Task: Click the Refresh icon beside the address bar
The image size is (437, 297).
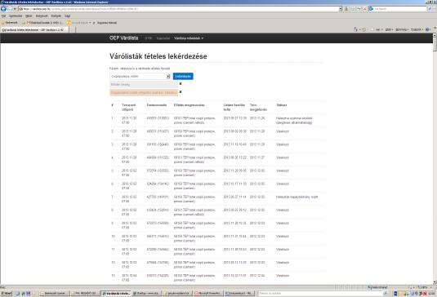Action: 359,9
